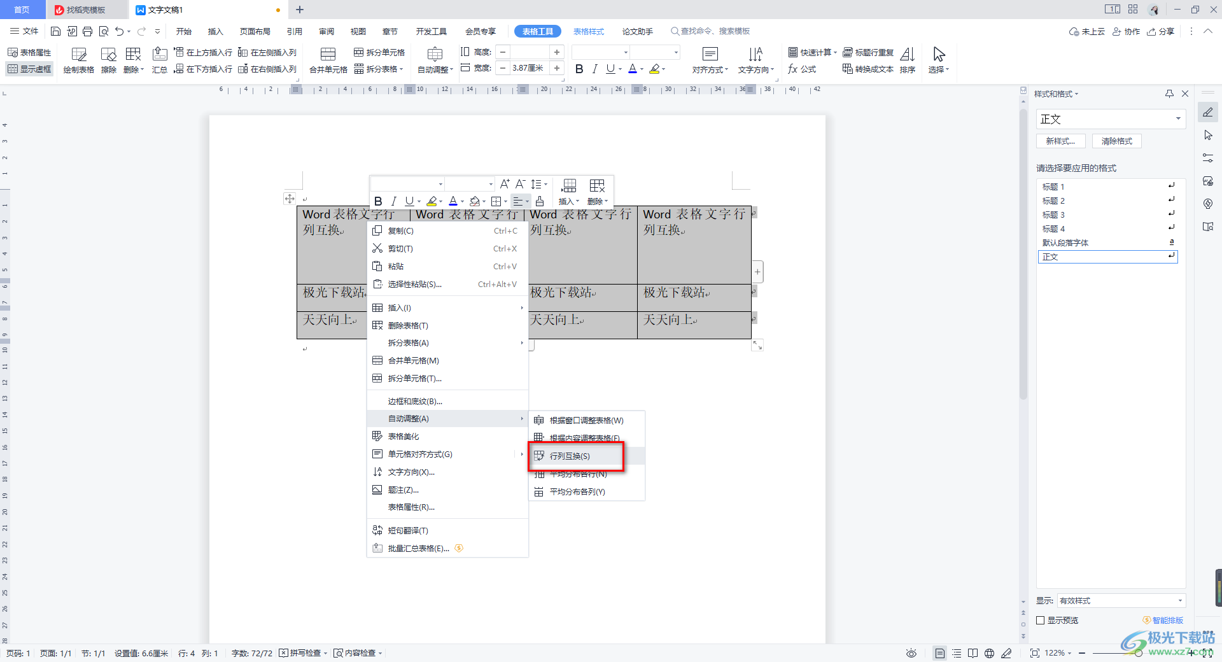
Task: Click the Collaborate (协作) button
Action: [x=1126, y=31]
